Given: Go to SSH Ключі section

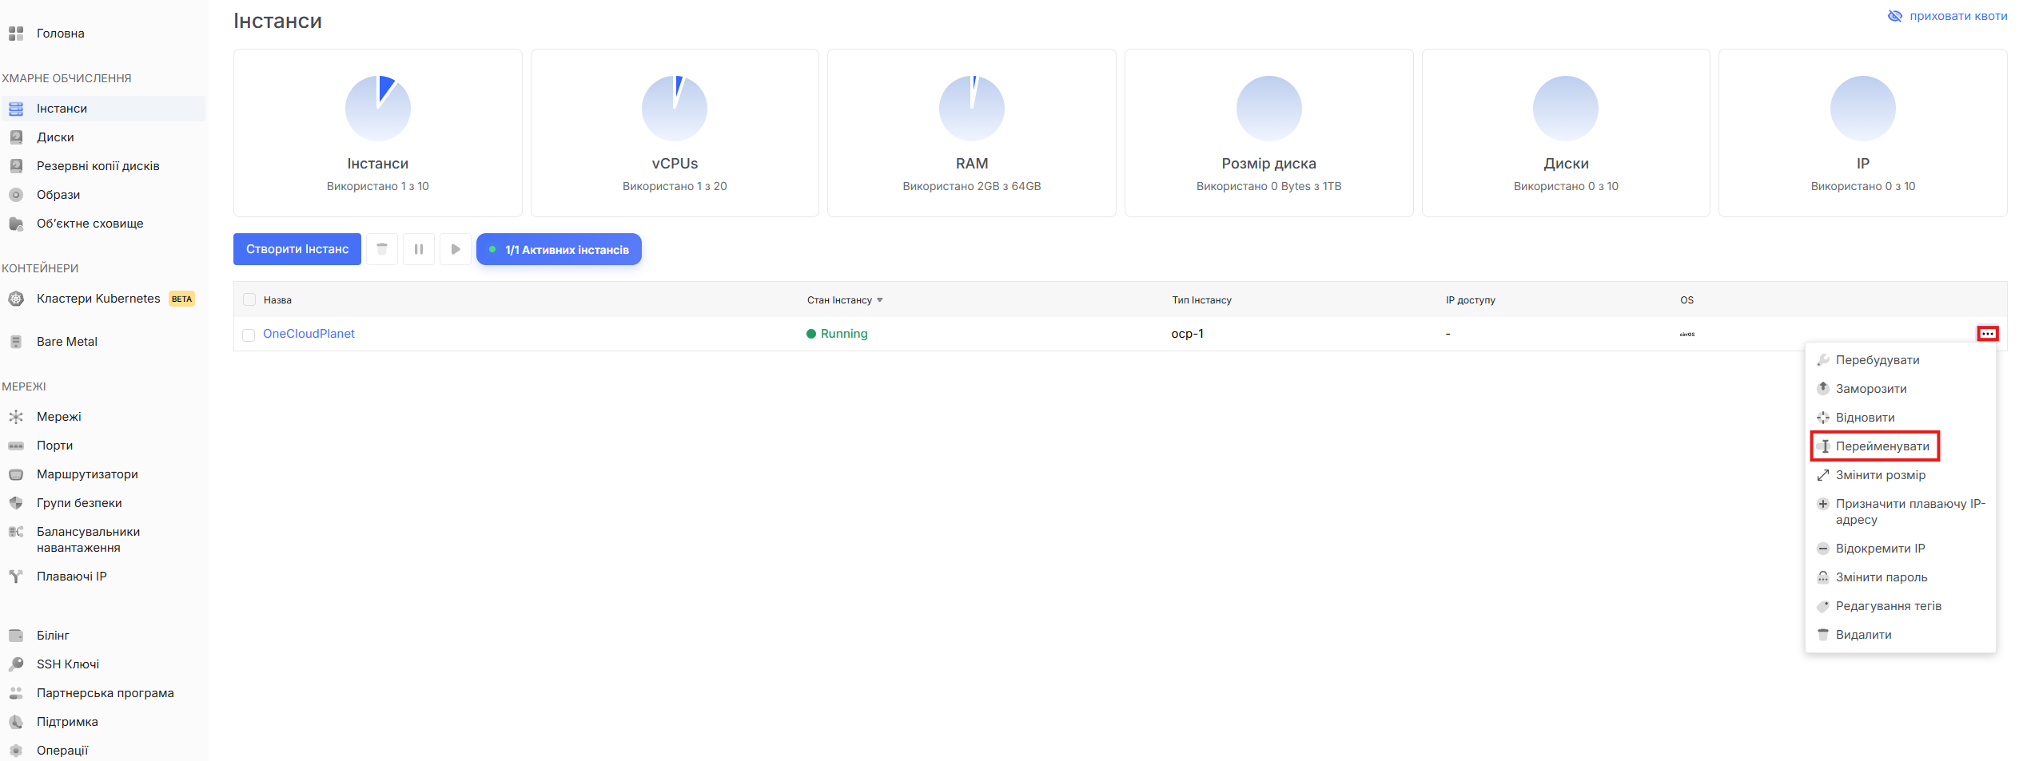Looking at the screenshot, I should point(68,664).
